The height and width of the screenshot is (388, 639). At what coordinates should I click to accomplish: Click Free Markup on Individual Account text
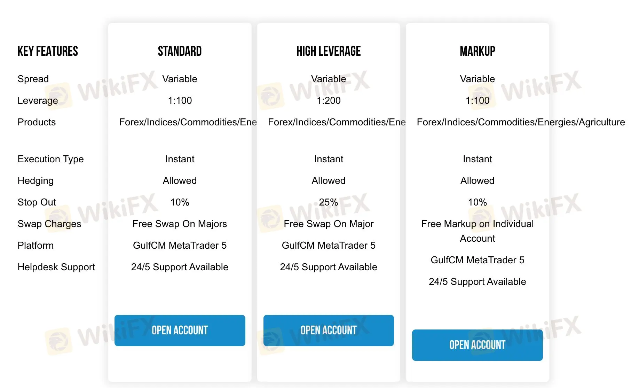[477, 231]
